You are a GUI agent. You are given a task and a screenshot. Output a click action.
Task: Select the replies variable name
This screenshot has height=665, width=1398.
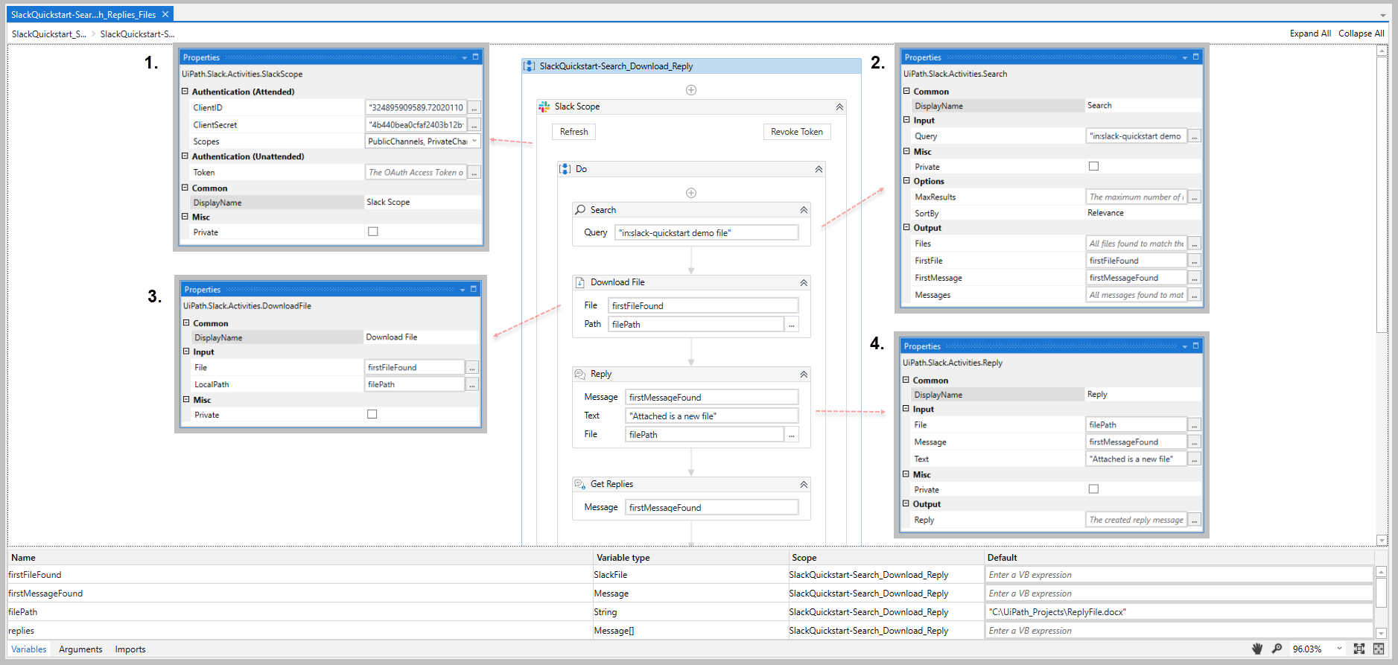pos(22,631)
